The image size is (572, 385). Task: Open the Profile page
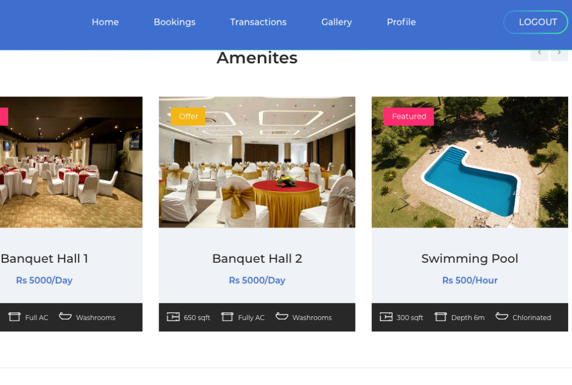(401, 22)
